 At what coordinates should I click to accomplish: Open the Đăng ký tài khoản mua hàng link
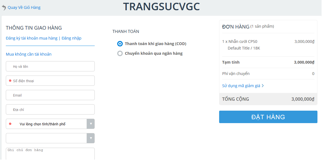coord(32,38)
